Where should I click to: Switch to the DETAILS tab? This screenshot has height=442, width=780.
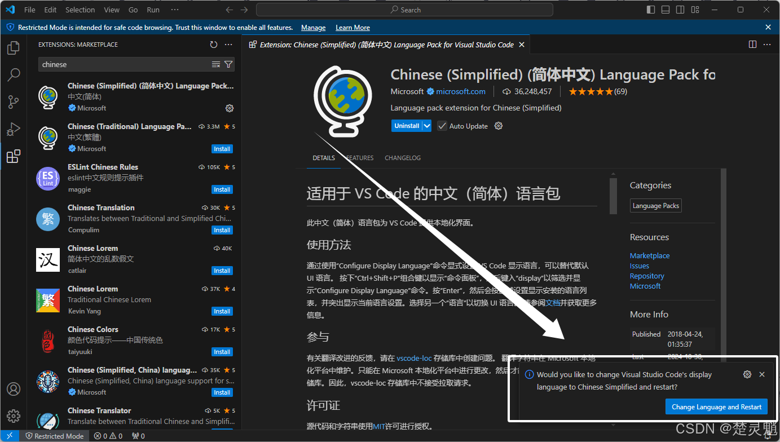click(324, 158)
